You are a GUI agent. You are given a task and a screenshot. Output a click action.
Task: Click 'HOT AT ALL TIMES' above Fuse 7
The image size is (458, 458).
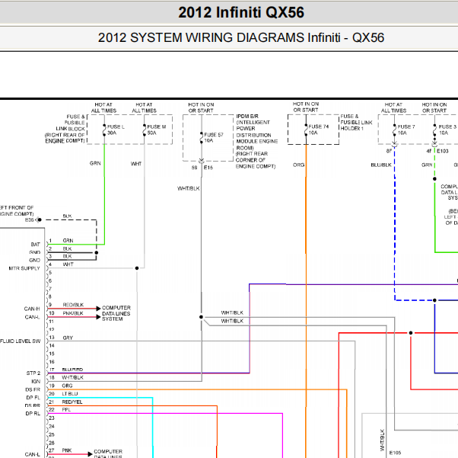point(394,107)
